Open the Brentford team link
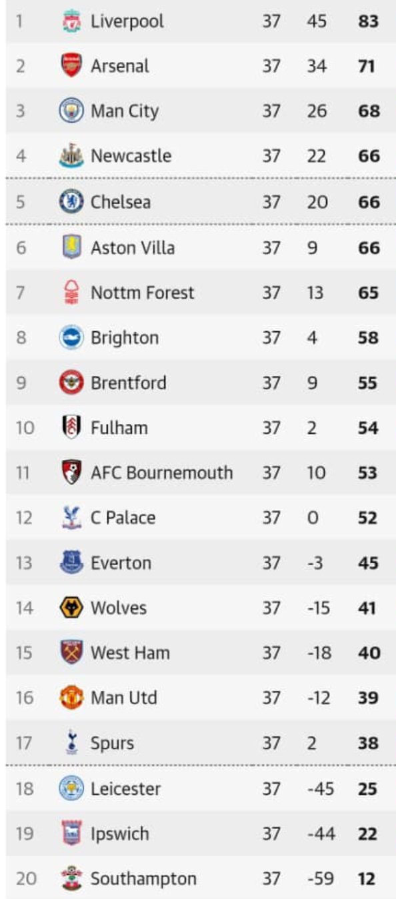 (129, 383)
